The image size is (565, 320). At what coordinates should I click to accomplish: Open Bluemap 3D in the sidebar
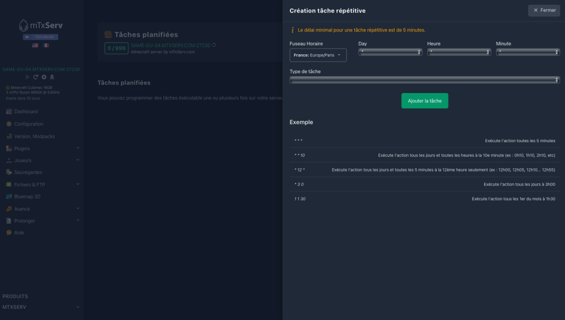point(27,196)
